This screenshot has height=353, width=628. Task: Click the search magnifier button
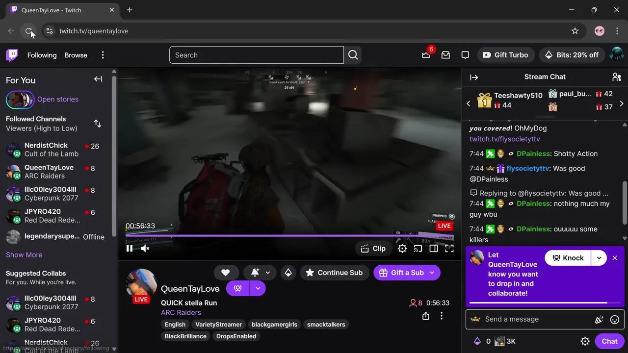[353, 55]
